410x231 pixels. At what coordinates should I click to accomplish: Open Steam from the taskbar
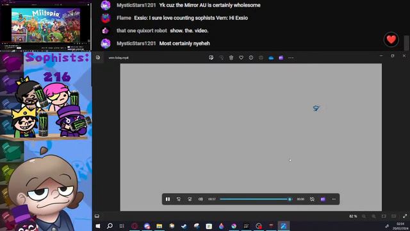click(x=184, y=226)
